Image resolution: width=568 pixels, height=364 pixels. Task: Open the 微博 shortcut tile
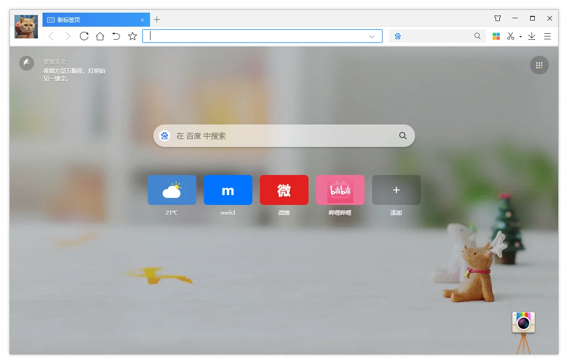[284, 190]
